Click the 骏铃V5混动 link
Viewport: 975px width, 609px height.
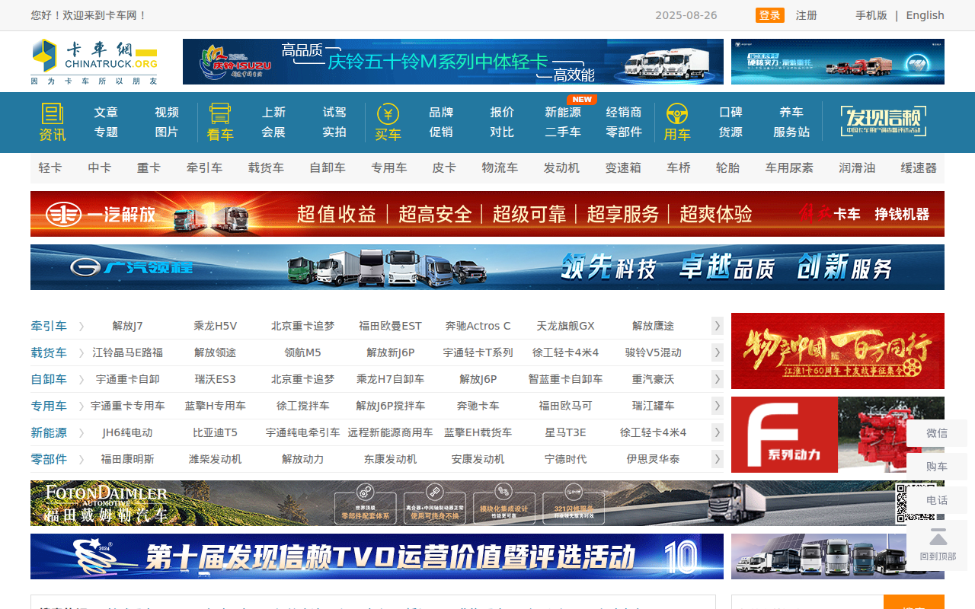tap(653, 352)
